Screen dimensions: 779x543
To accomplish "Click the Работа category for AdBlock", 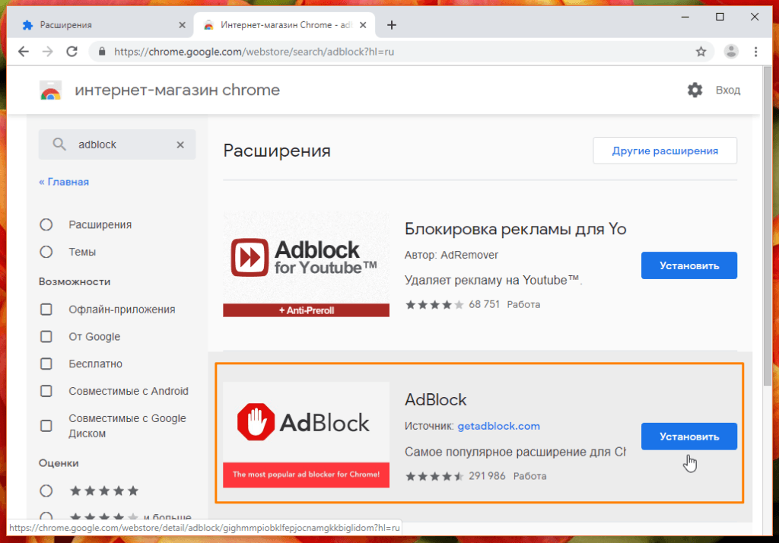I will 529,476.
